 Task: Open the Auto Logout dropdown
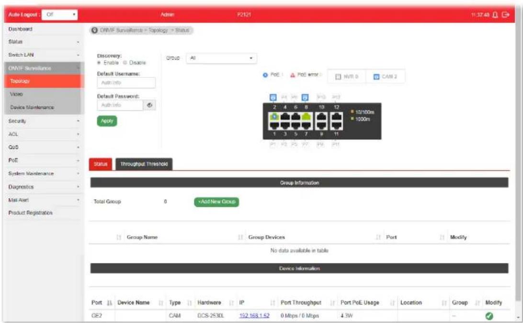point(60,15)
